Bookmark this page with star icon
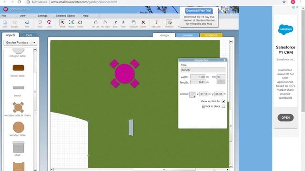The width and height of the screenshot is (305, 171). click(x=284, y=2)
